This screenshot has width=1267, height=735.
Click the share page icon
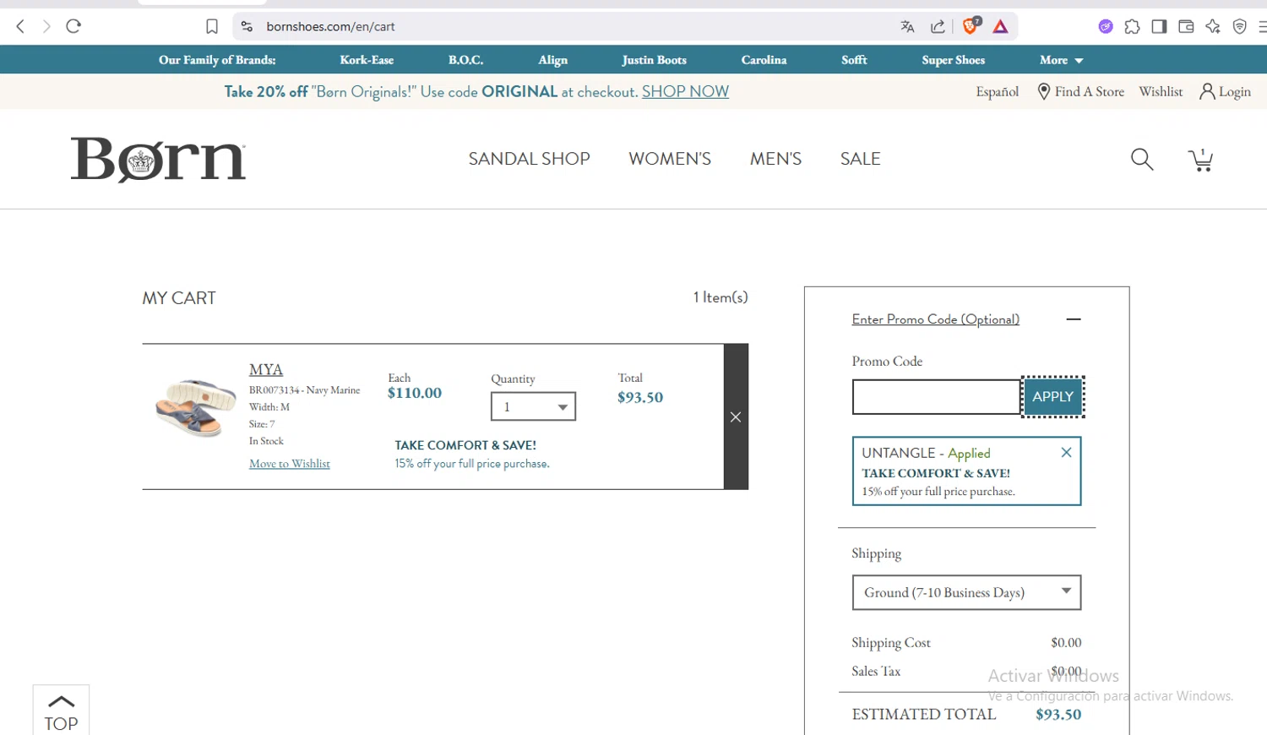pyautogui.click(x=938, y=26)
